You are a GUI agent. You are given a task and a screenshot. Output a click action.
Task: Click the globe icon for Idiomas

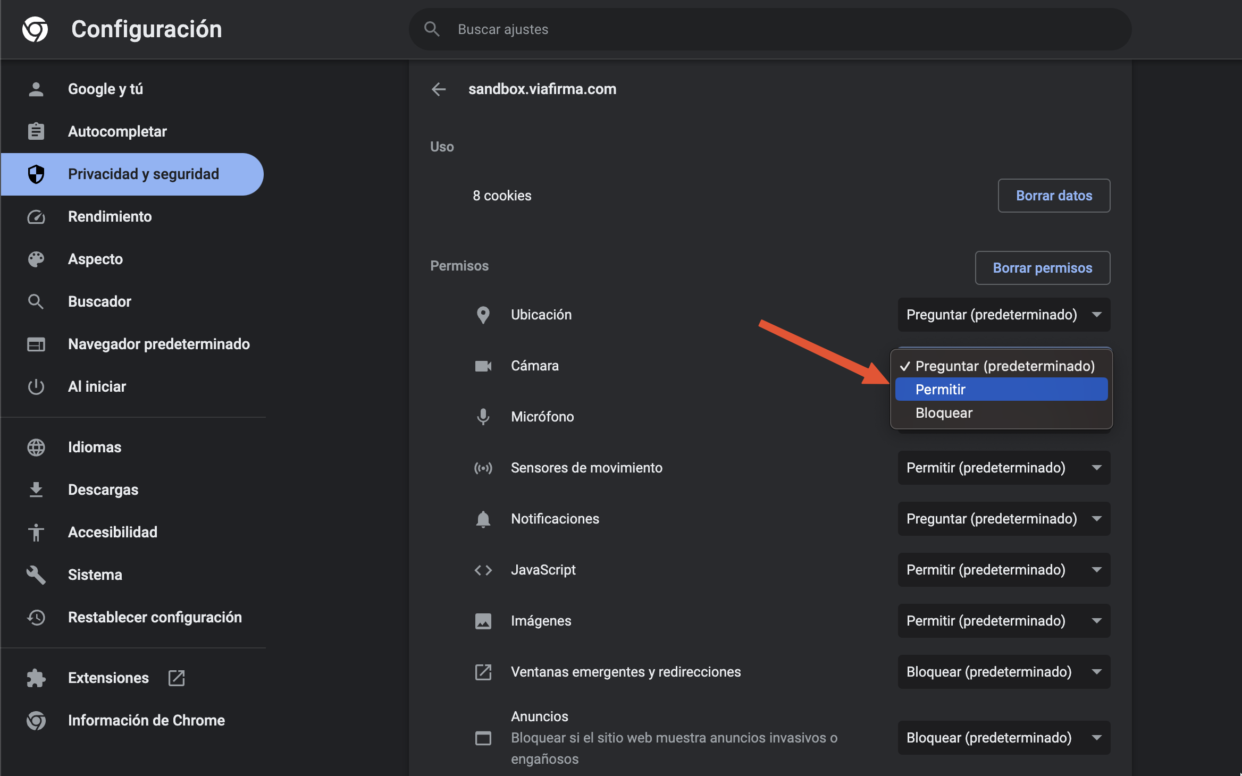36,448
